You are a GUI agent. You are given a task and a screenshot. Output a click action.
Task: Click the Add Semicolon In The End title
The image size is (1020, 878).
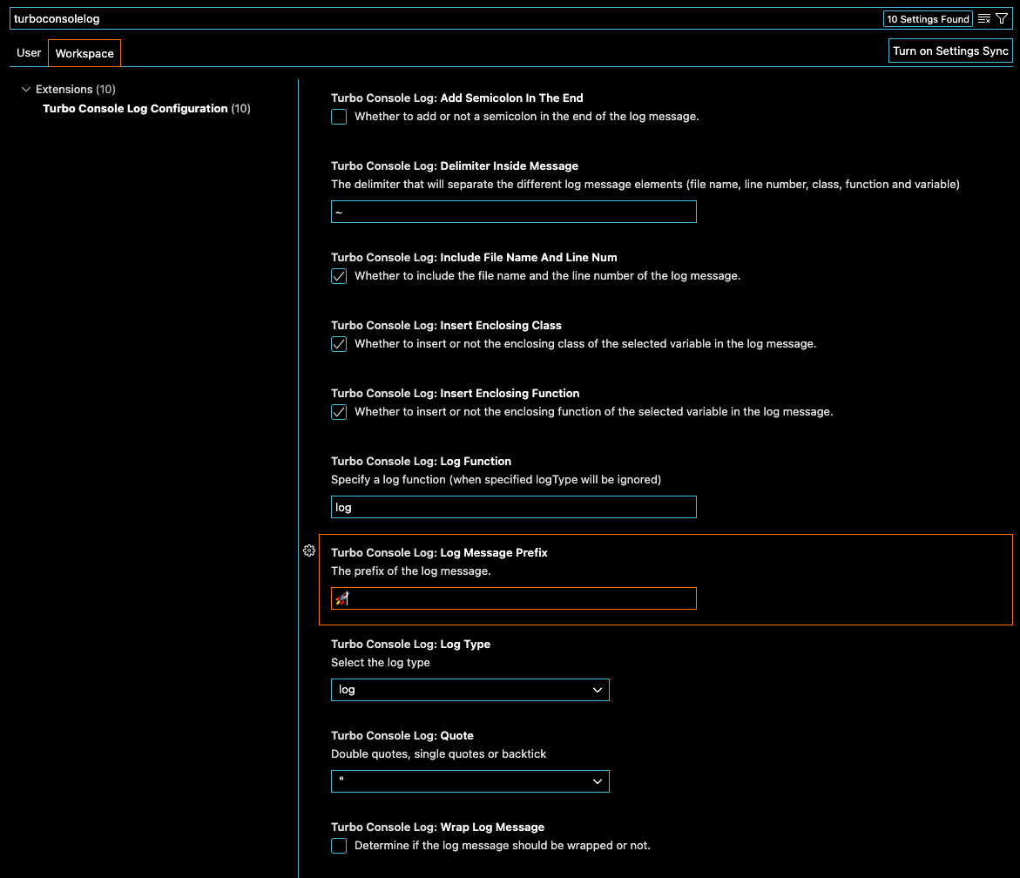point(456,98)
